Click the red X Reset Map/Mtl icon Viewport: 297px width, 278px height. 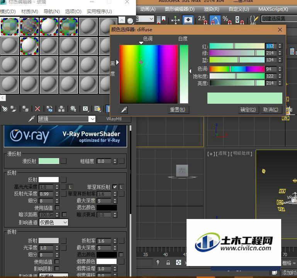click(x=37, y=109)
